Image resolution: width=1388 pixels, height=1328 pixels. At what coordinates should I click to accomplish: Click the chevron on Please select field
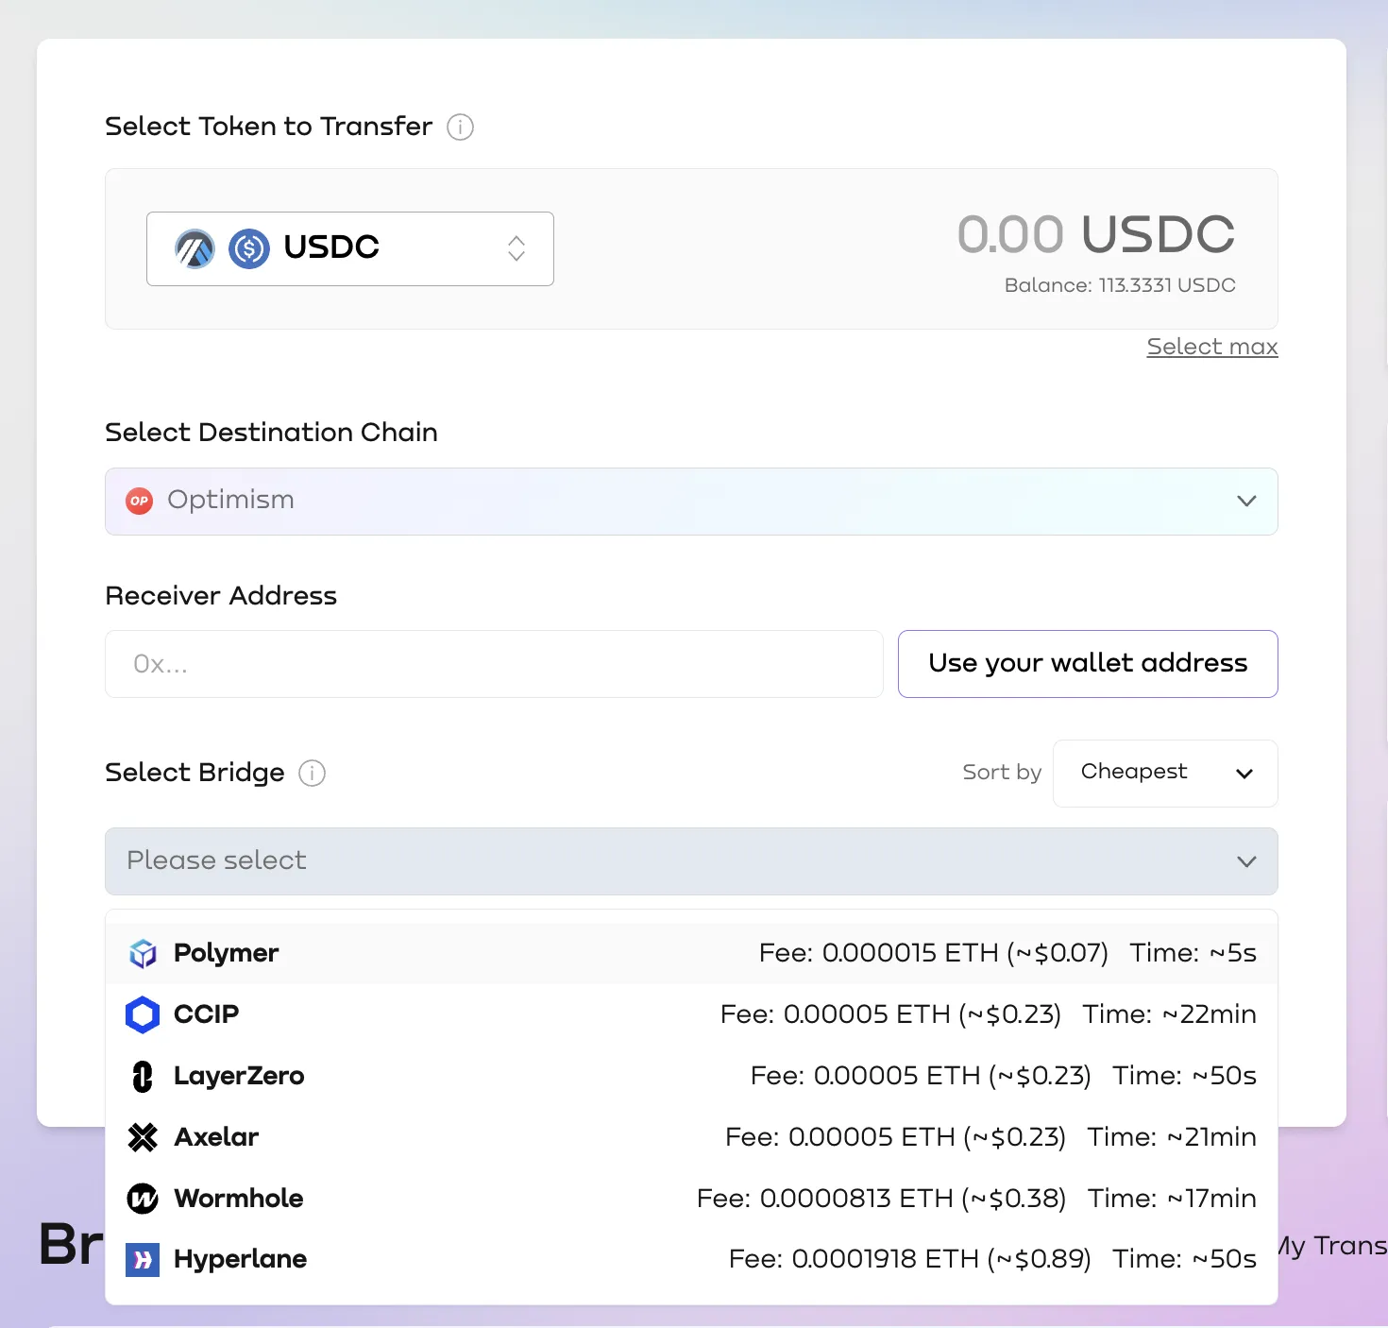pyautogui.click(x=1246, y=861)
